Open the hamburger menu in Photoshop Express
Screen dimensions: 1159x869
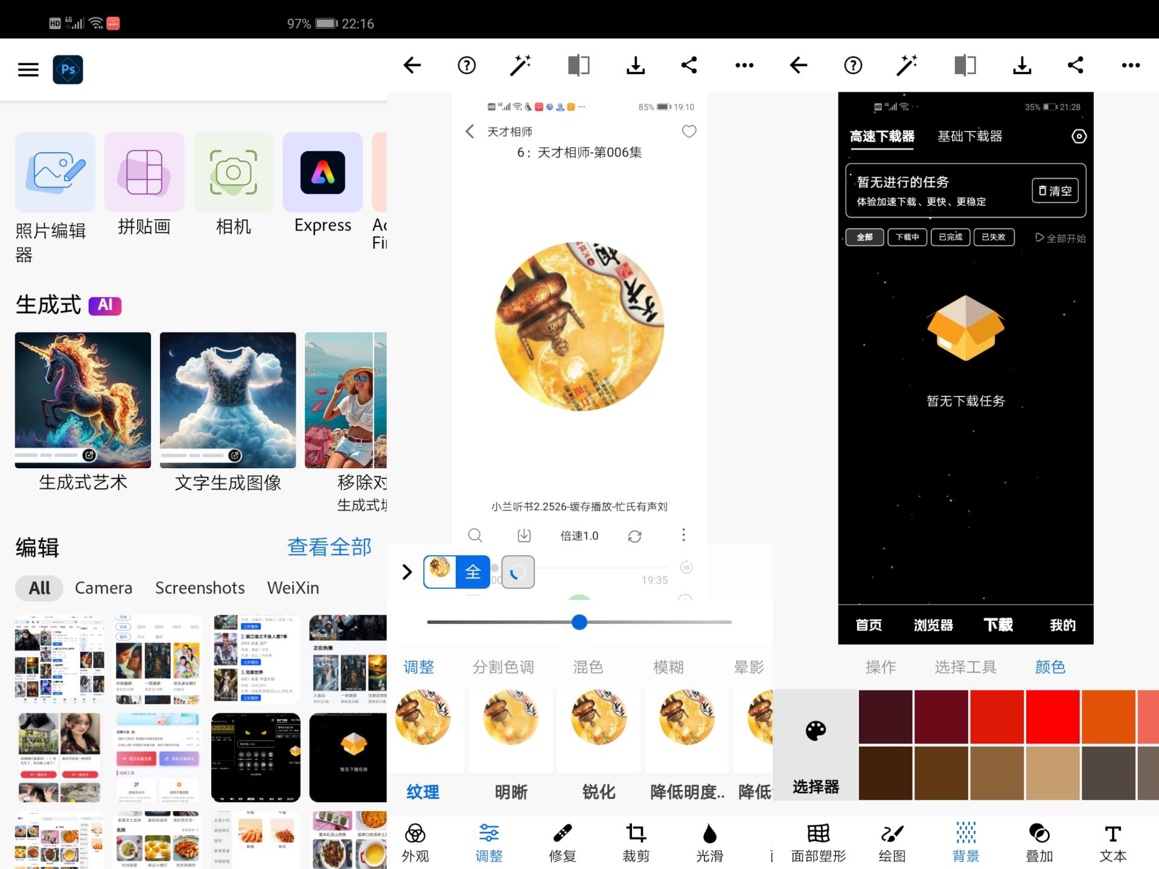[28, 69]
